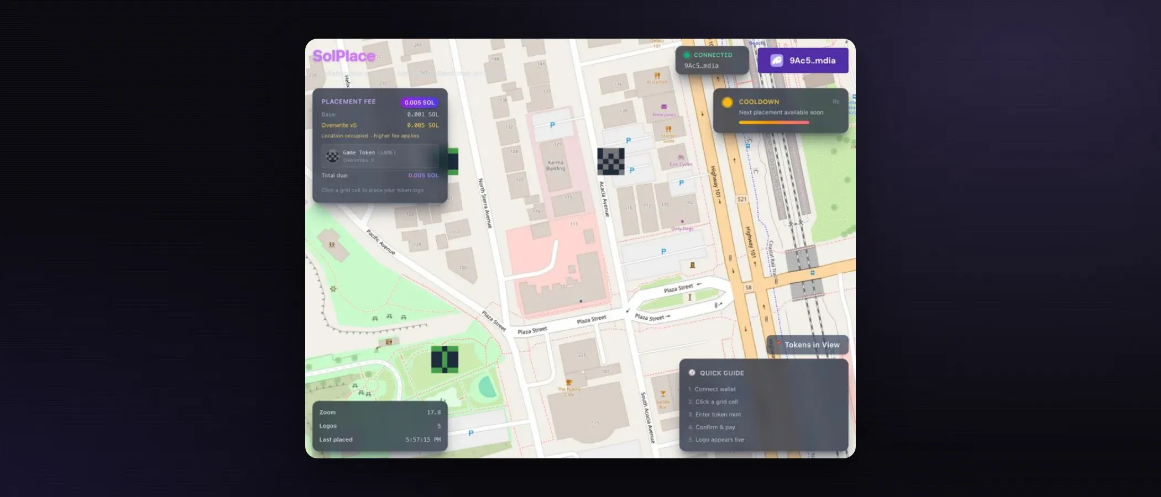Screen dimensions: 1161x497
Task: Click the Karma Building label
Action: pos(556,165)
